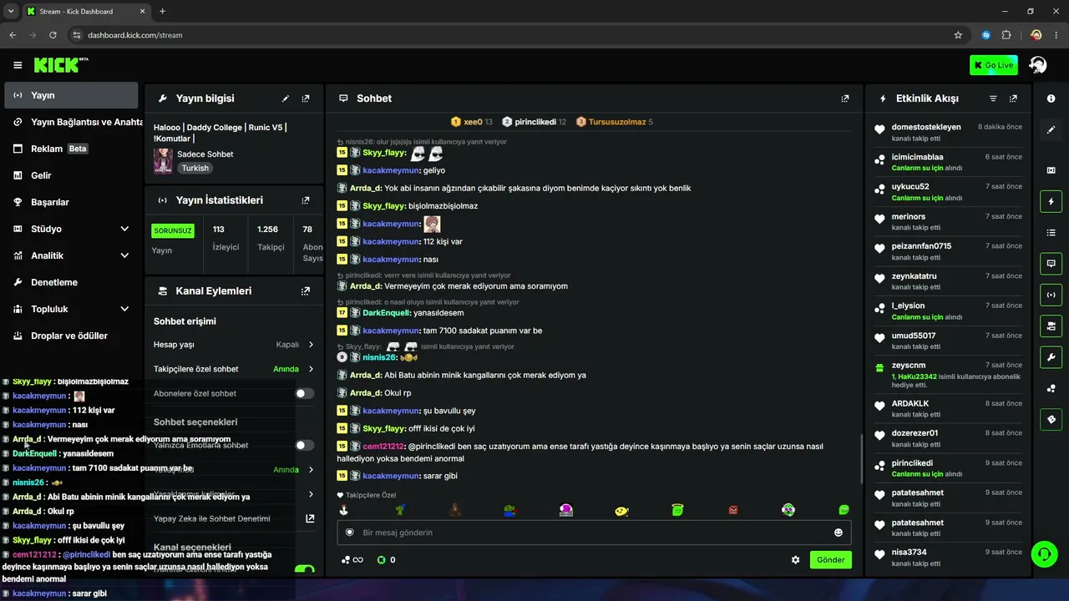Insert the red angry emote
This screenshot has width=1069, height=601.
tap(733, 510)
